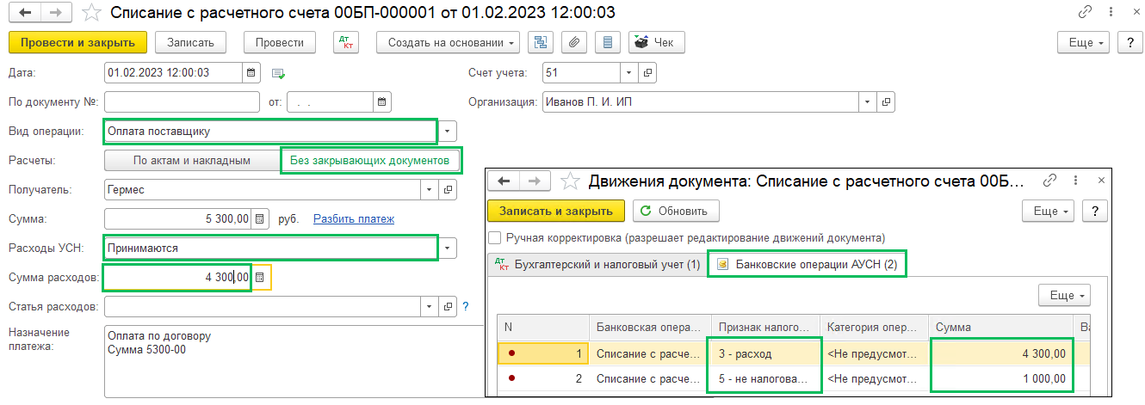Add main document to favorites with star

pos(90,12)
